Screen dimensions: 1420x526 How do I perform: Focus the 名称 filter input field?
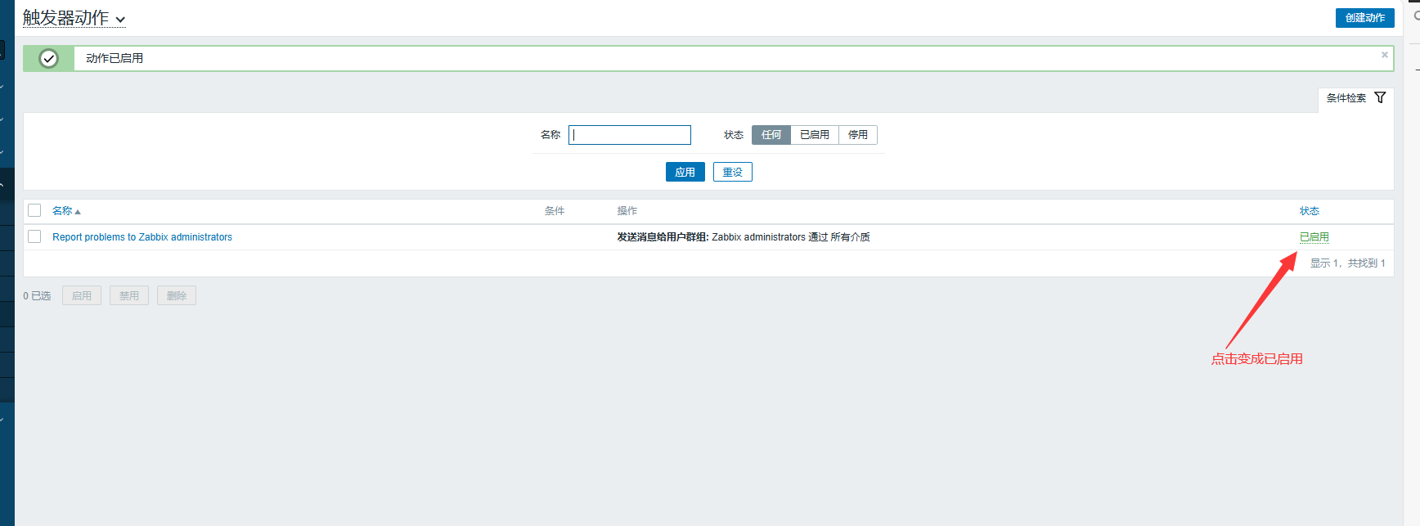(630, 135)
